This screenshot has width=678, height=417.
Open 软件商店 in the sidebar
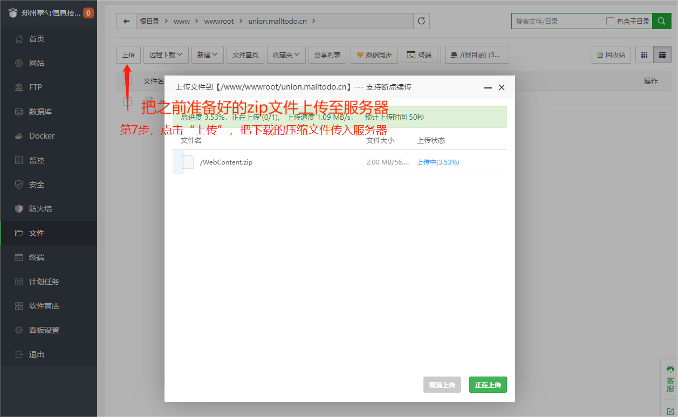[x=49, y=306]
